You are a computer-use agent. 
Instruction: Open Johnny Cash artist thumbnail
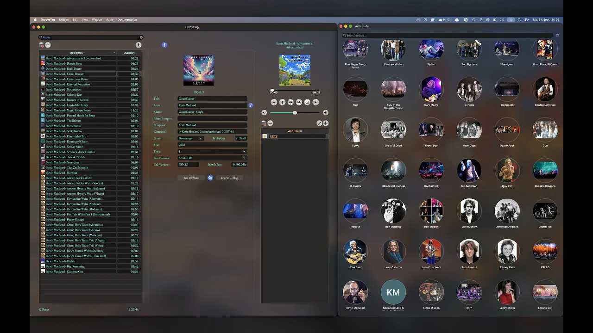click(x=507, y=252)
